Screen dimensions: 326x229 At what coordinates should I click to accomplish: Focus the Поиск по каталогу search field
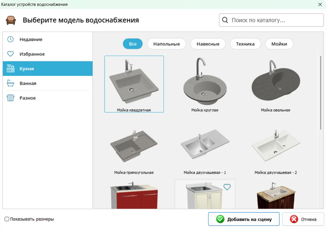tap(271, 20)
